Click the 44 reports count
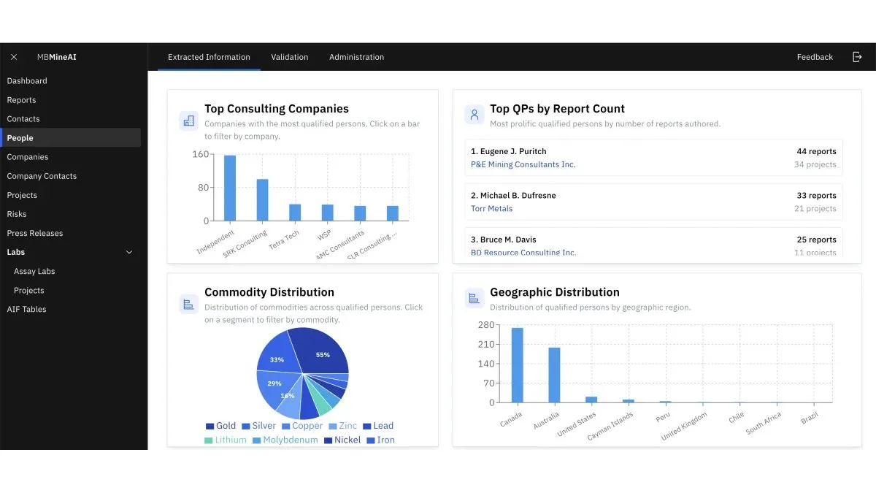 coord(816,151)
